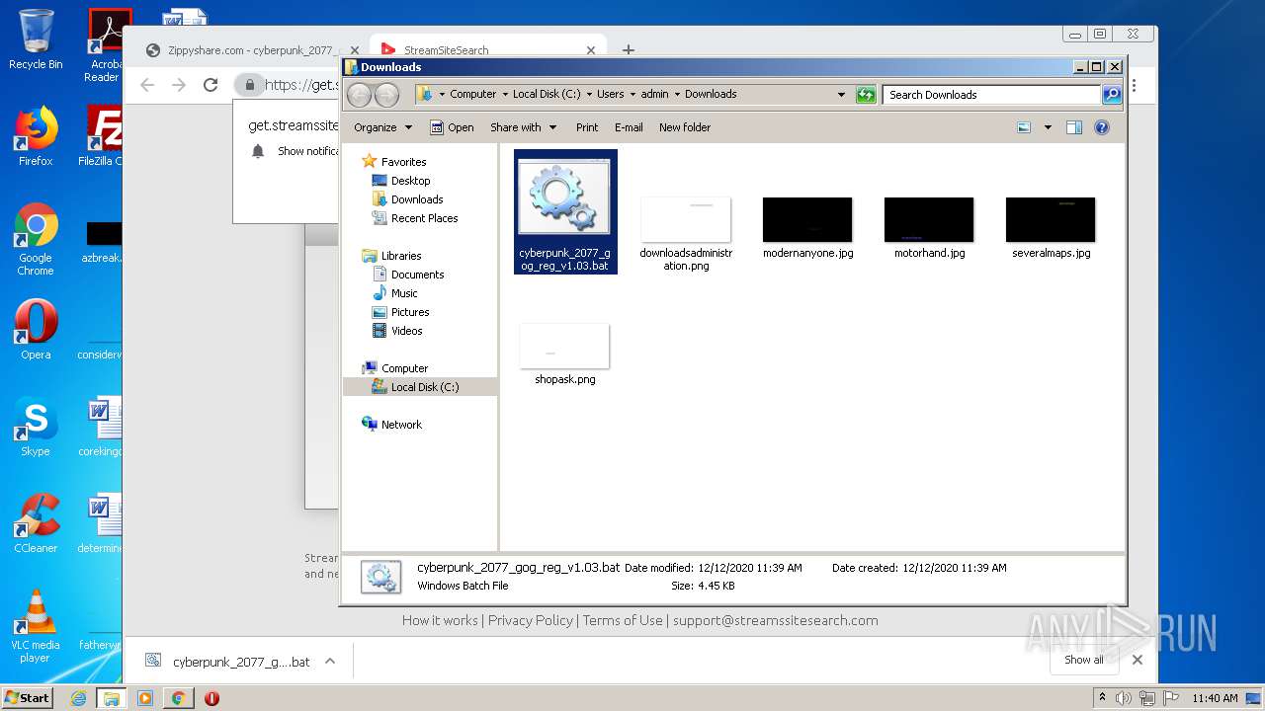Open the Terms of Use link
Image resolution: width=1265 pixels, height=711 pixels.
623,620
